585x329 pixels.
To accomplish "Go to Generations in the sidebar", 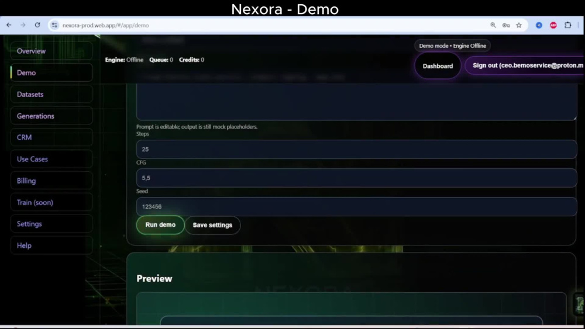I will (51, 116).
